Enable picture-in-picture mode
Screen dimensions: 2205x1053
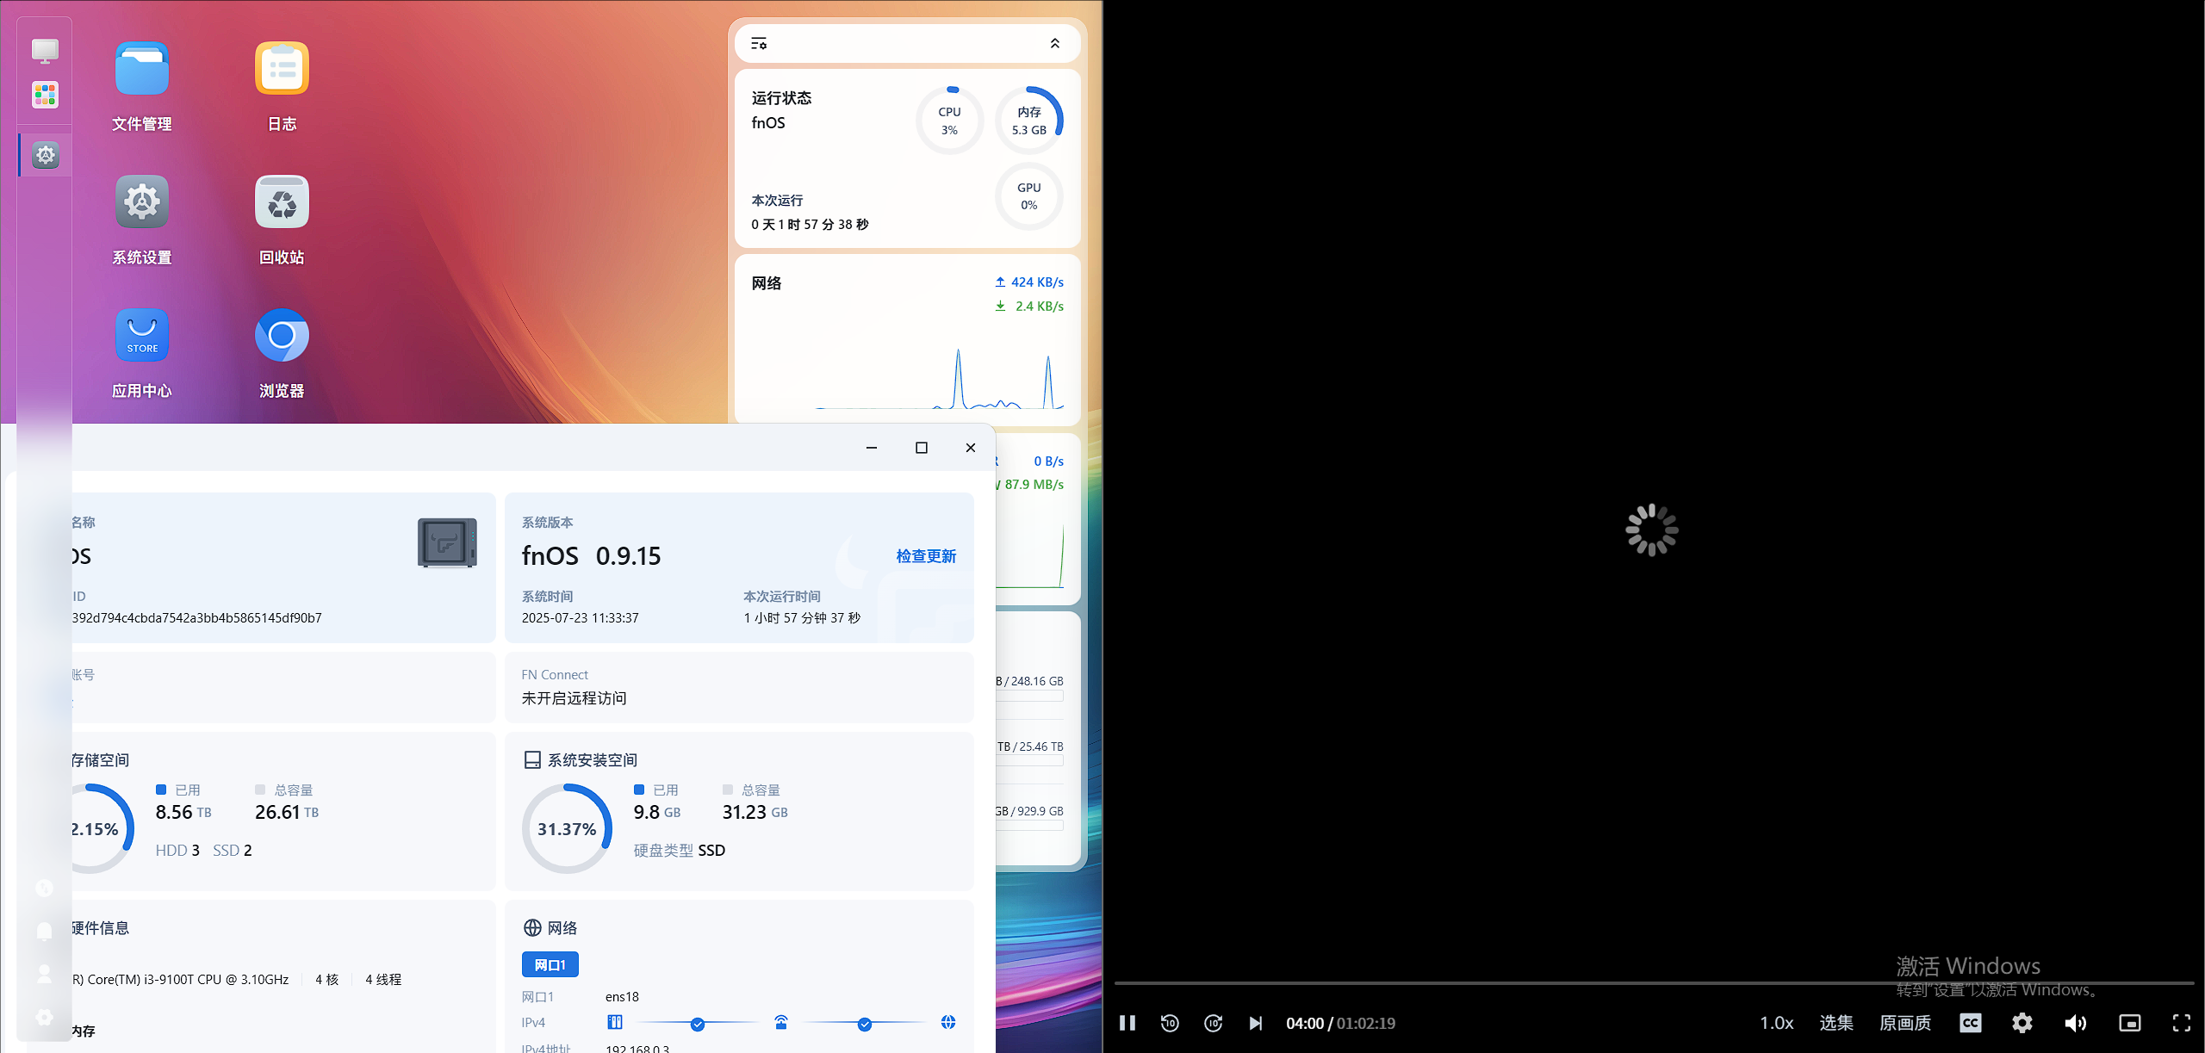[2130, 1023]
